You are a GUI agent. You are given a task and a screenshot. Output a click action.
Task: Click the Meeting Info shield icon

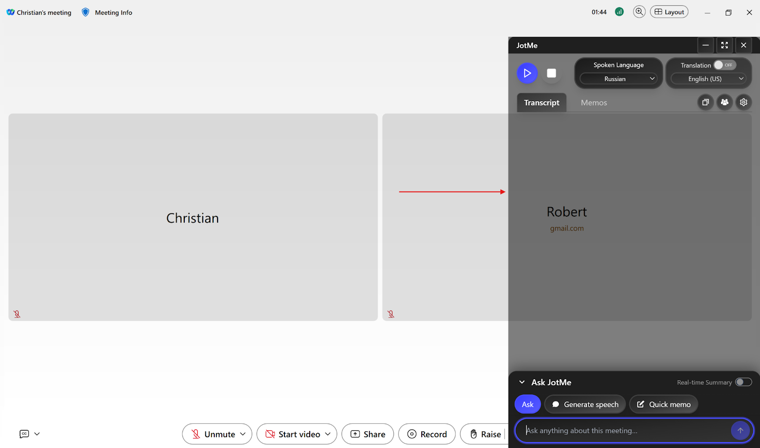click(x=85, y=12)
